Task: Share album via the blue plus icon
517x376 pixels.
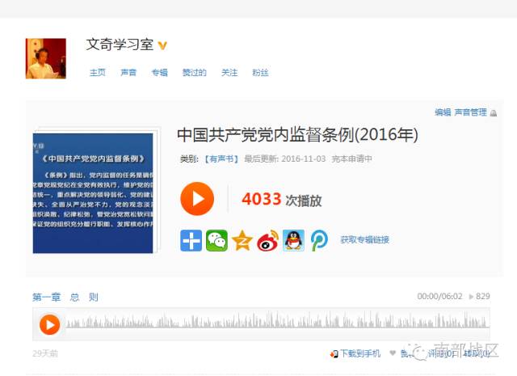Action: tap(191, 241)
